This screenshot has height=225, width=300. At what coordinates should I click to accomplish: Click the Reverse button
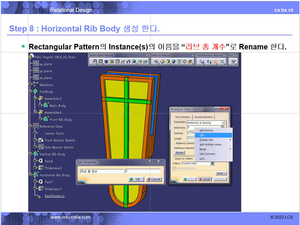coord(180,153)
